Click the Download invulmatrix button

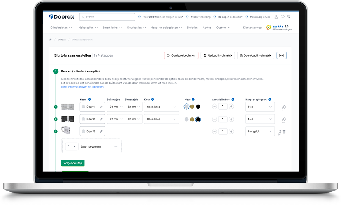click(255, 55)
